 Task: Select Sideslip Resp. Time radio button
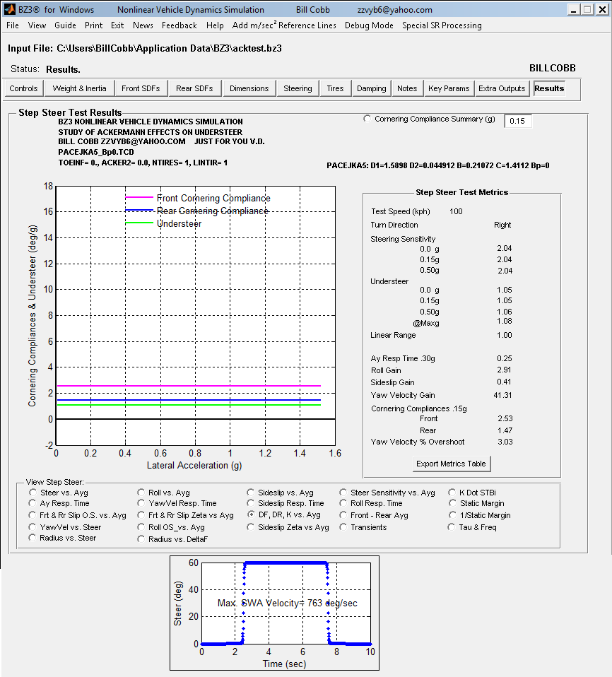(251, 503)
